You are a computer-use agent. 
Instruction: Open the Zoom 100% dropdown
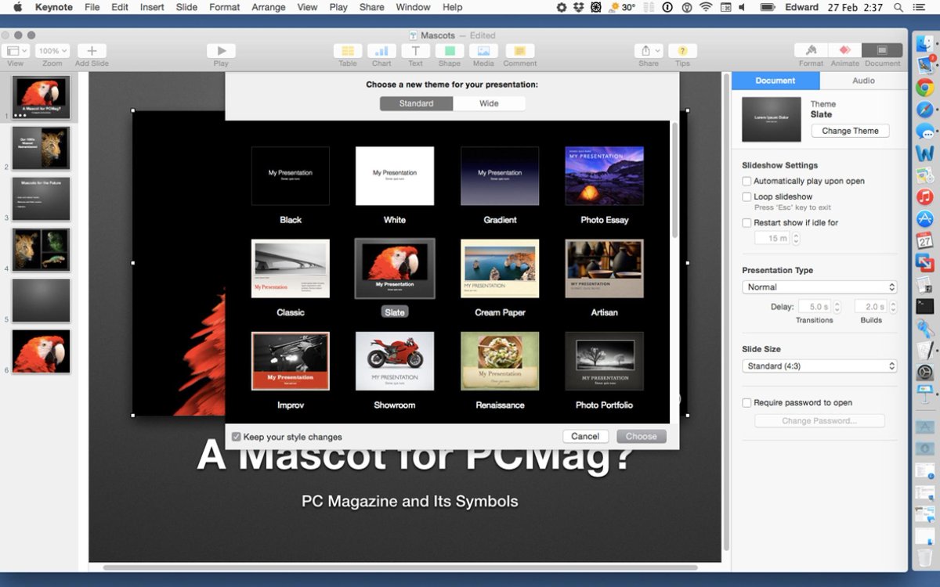(52, 51)
